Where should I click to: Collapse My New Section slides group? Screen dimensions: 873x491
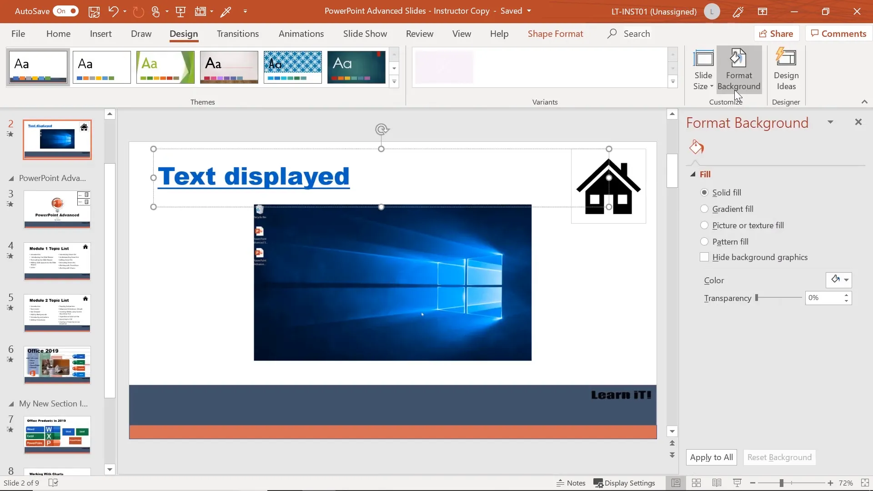click(11, 404)
